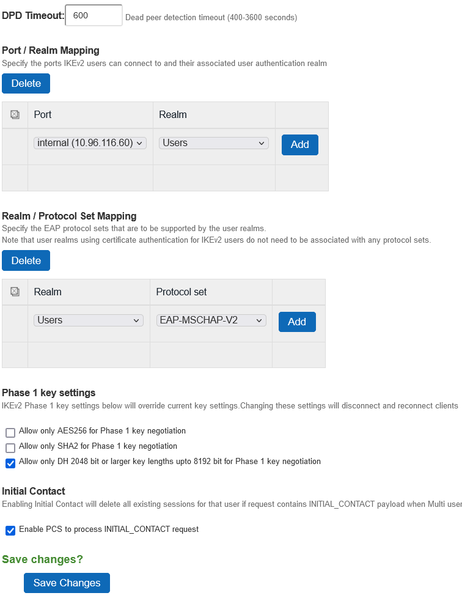Enable SHA2-only Phase 1 key negotiation

click(10, 448)
